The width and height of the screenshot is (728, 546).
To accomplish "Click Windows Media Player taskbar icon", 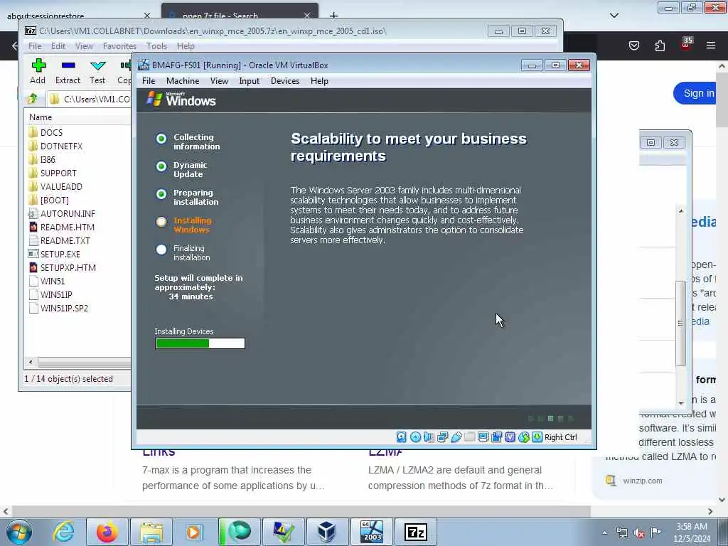I will click(194, 532).
